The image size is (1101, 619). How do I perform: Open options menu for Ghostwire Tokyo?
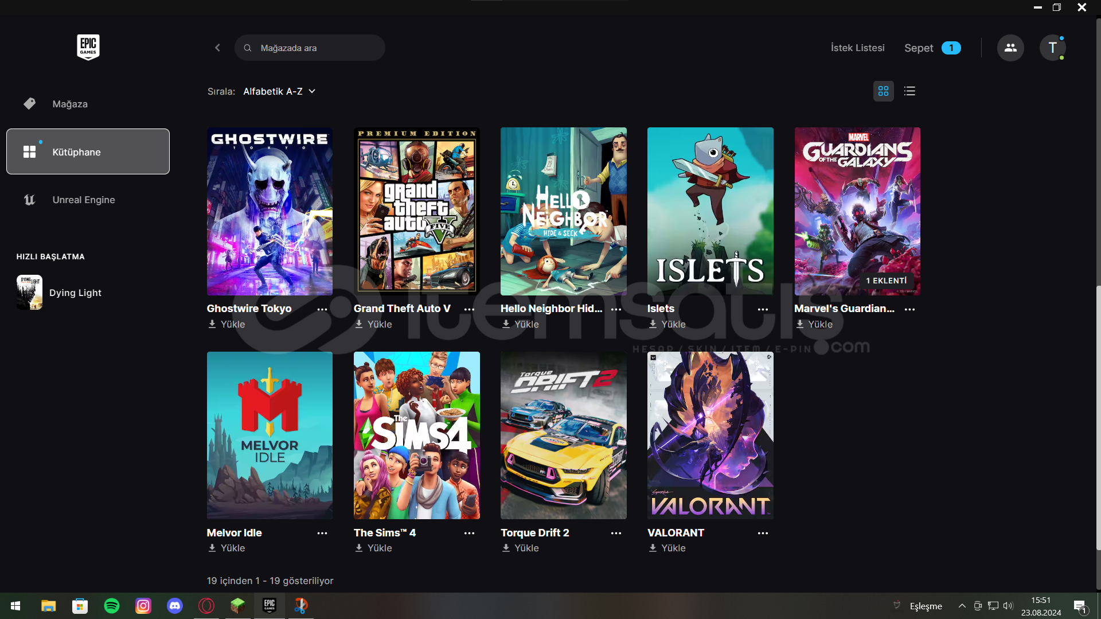(322, 309)
